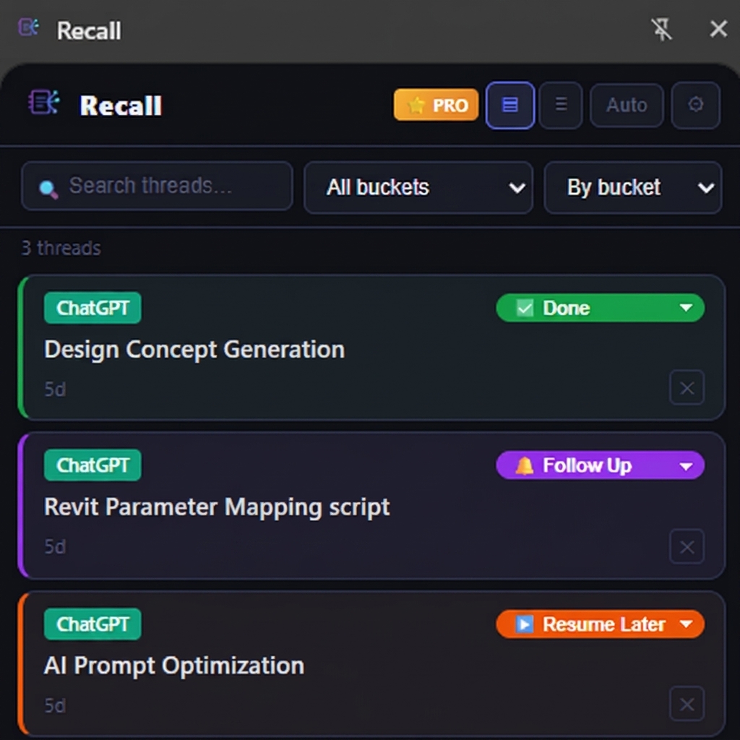Click the bell icon in Follow Up badge

(525, 466)
